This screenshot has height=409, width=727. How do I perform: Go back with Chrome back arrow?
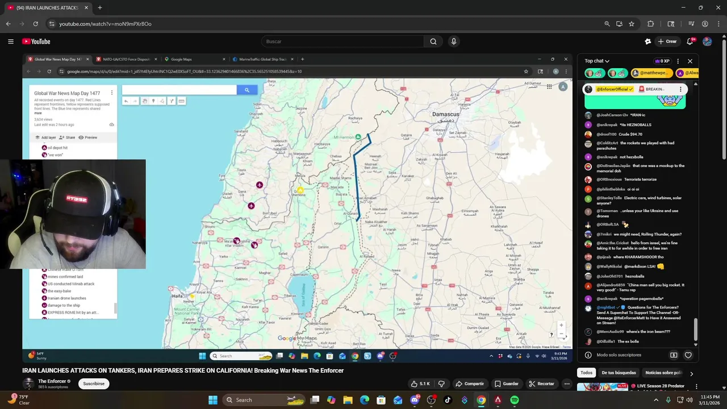pyautogui.click(x=8, y=24)
